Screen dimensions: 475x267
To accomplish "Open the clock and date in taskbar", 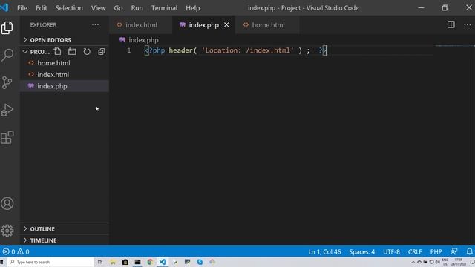I will [x=459, y=262].
